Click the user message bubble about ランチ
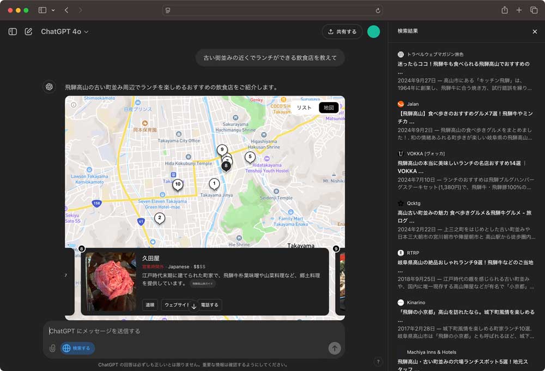Viewport: 545px width, 371px height. point(270,58)
